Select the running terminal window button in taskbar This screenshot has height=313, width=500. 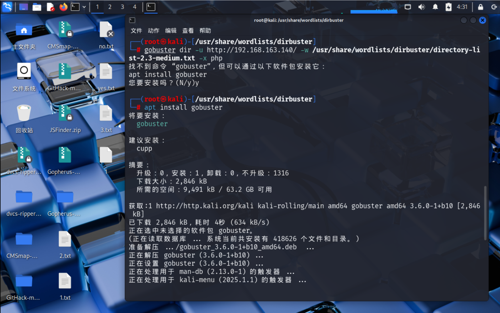[x=151, y=7]
